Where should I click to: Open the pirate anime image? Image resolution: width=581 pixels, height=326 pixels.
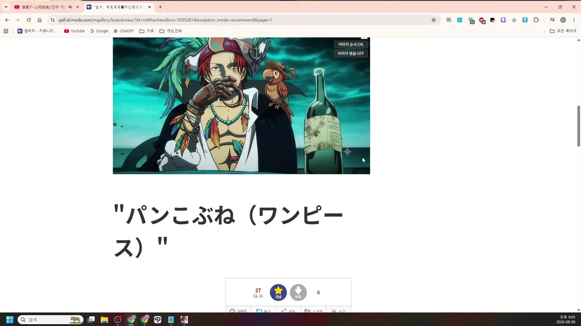(x=241, y=105)
